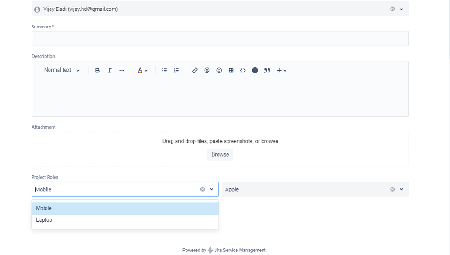Viewport: 450px width, 255px height.
Task: Click the Description label
Action: coord(43,57)
